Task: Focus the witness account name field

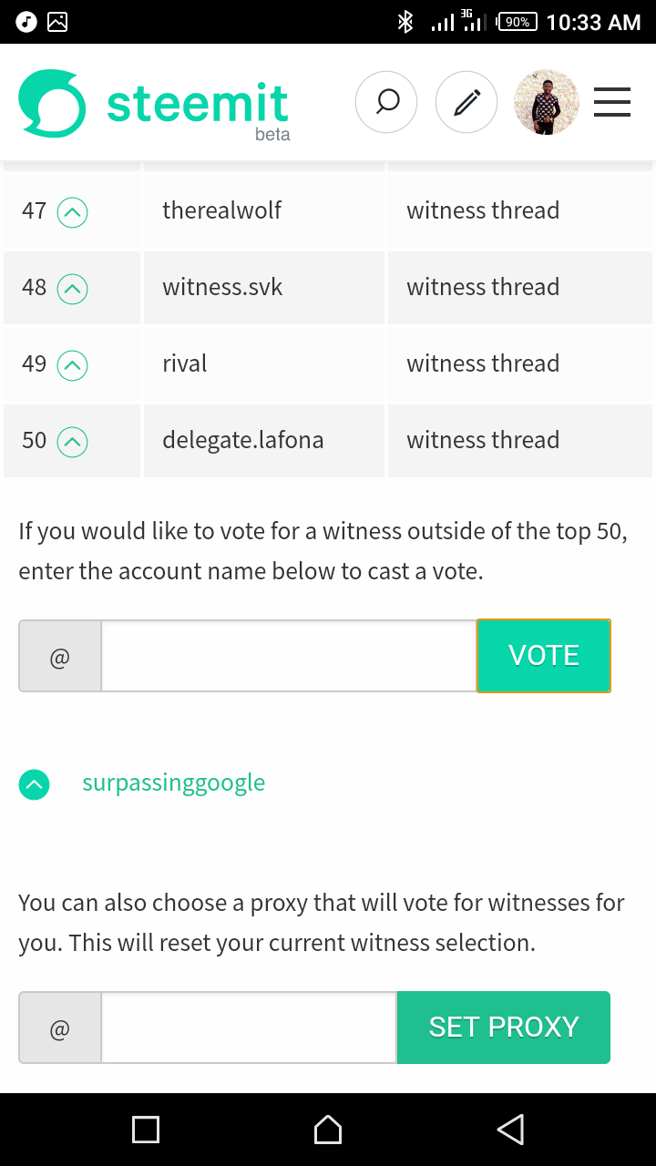Action: (289, 656)
